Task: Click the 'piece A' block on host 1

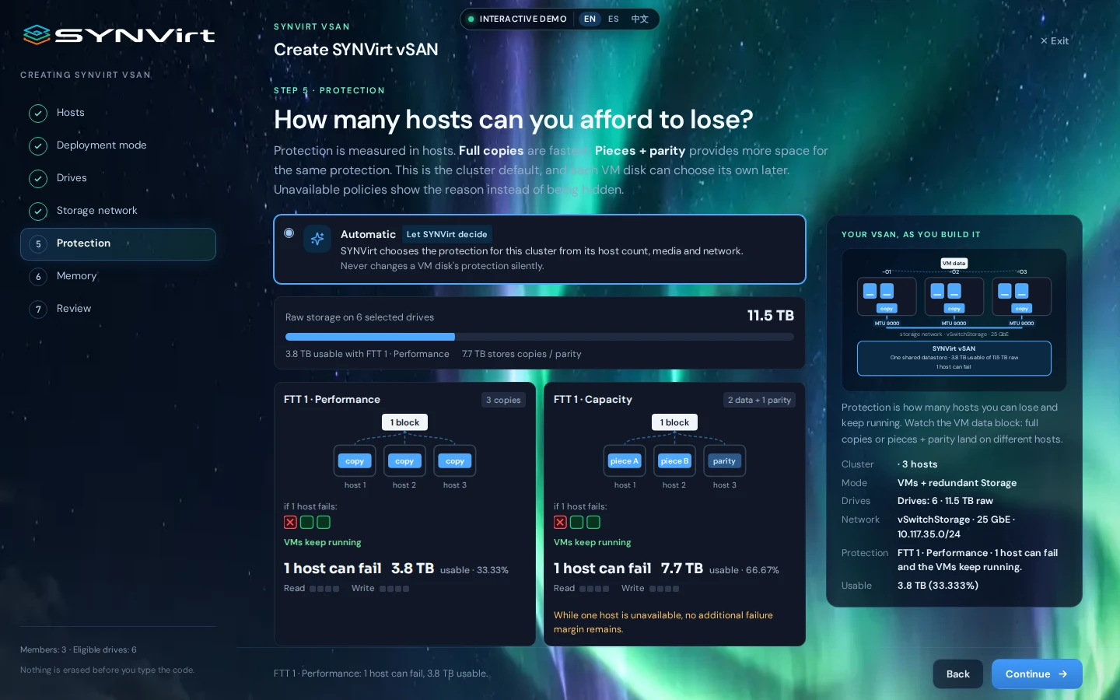Action: coord(625,461)
